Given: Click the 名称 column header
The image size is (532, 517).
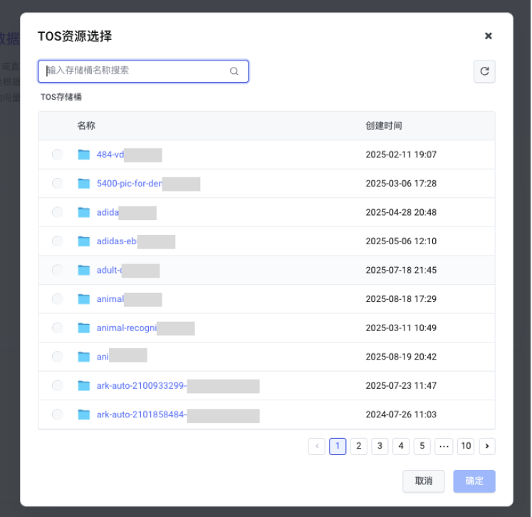Looking at the screenshot, I should coord(86,125).
